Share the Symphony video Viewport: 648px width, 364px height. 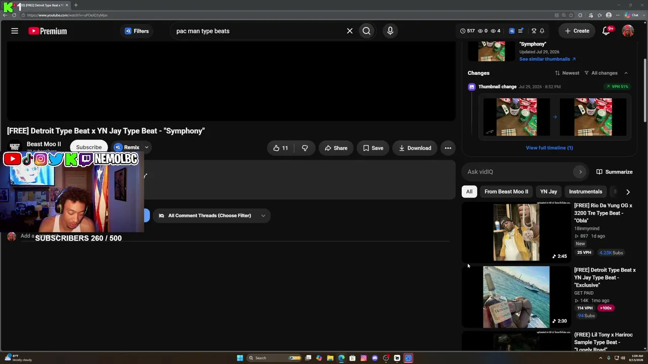336,148
